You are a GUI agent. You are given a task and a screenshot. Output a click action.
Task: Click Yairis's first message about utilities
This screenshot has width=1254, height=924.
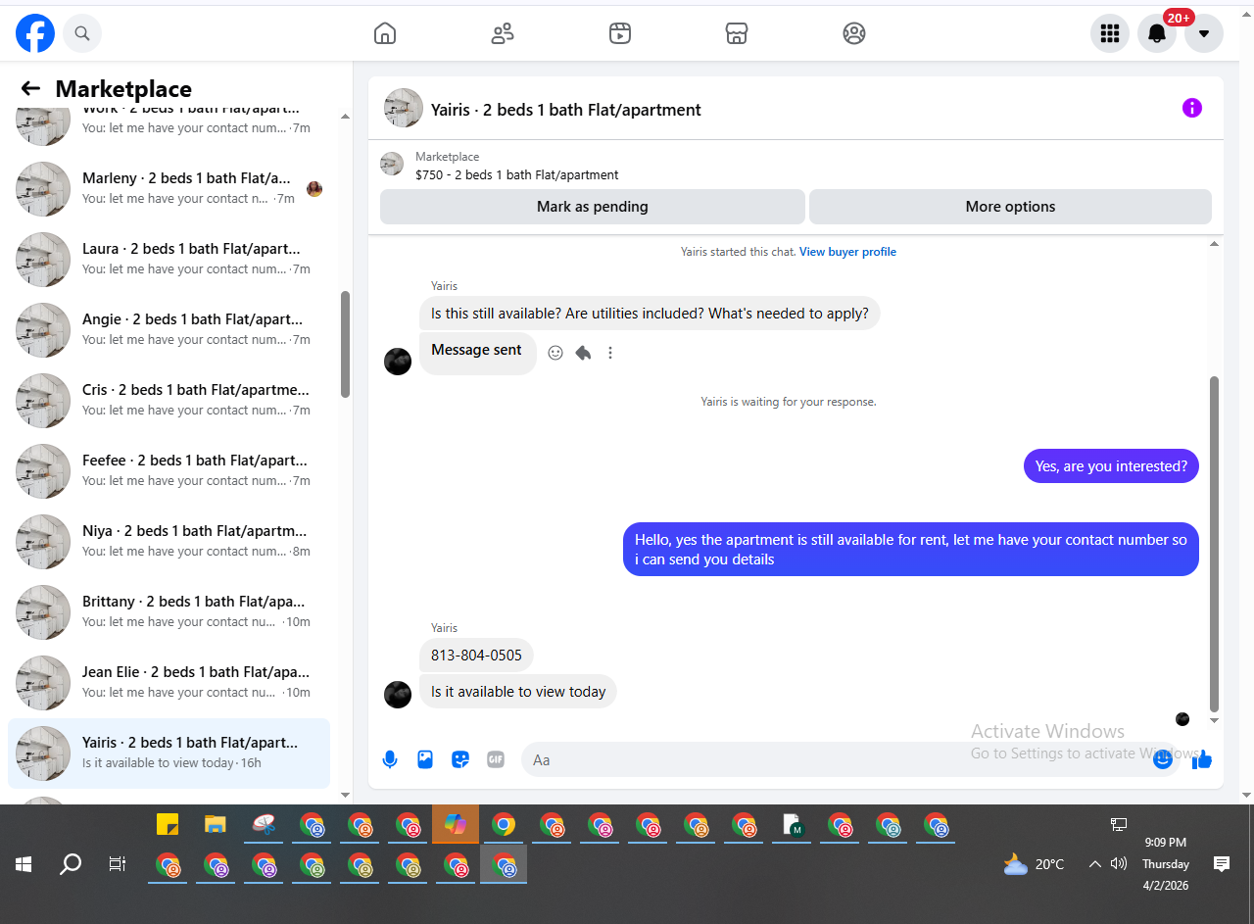650,315
